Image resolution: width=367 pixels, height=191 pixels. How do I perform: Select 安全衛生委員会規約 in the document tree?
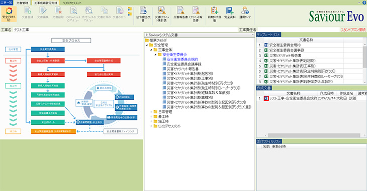point(182,59)
